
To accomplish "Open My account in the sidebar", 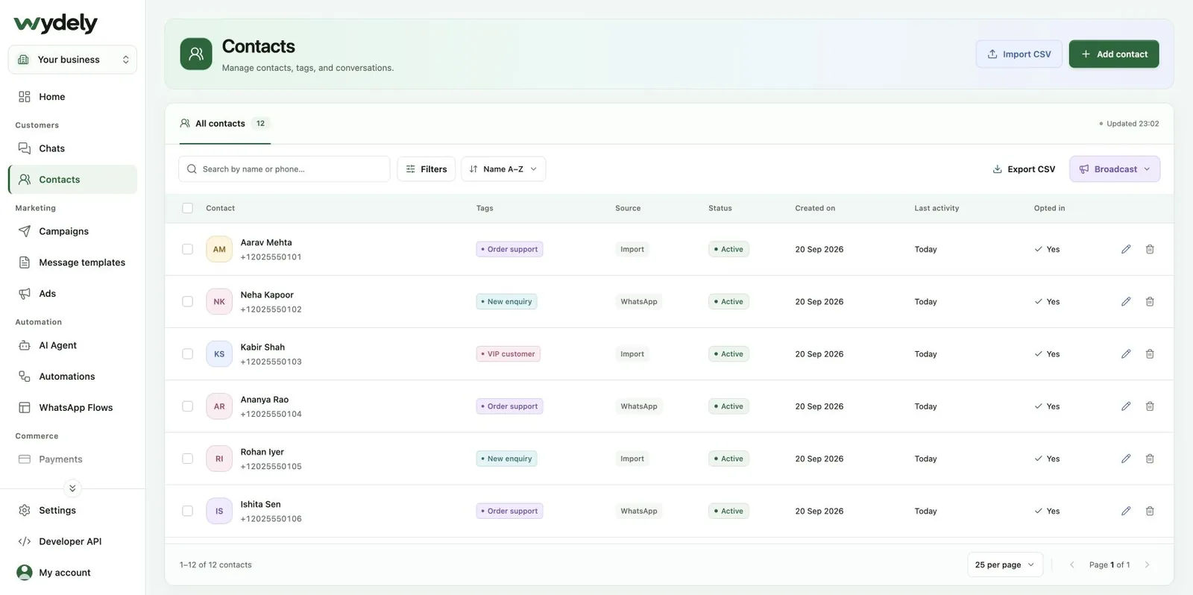I will [x=72, y=573].
